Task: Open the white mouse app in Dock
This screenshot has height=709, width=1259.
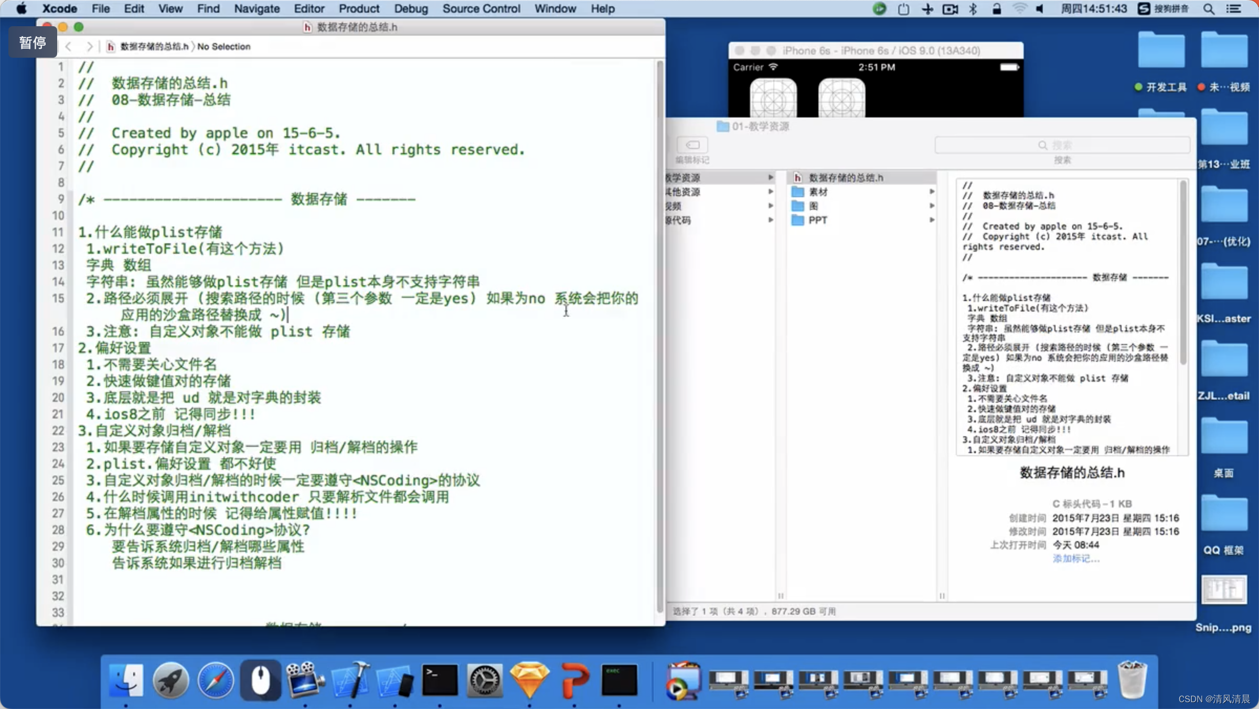Action: 261,680
